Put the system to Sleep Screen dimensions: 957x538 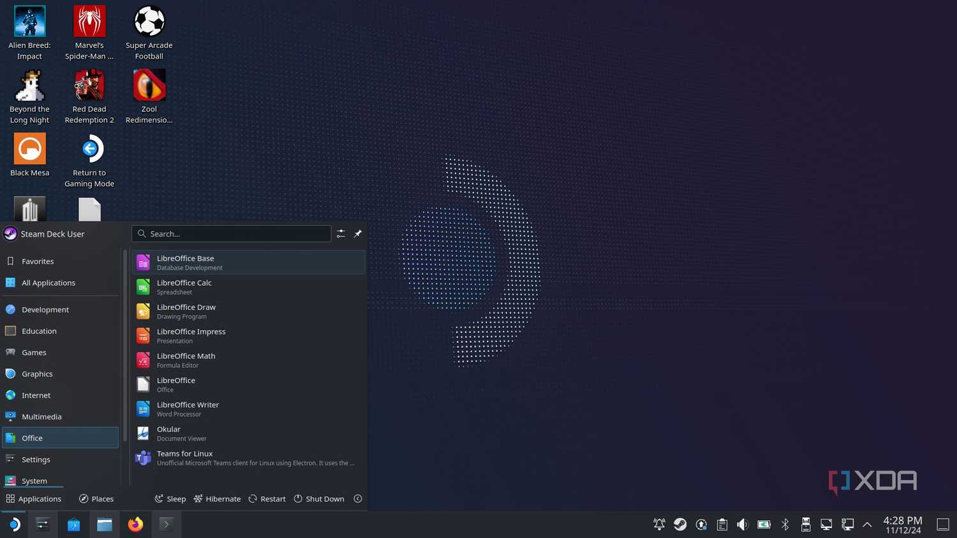click(x=170, y=498)
